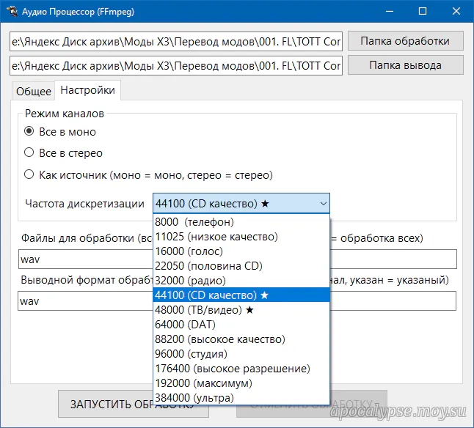
Task: Choose 11025 (низкое качество) sample rate
Action: click(x=241, y=237)
